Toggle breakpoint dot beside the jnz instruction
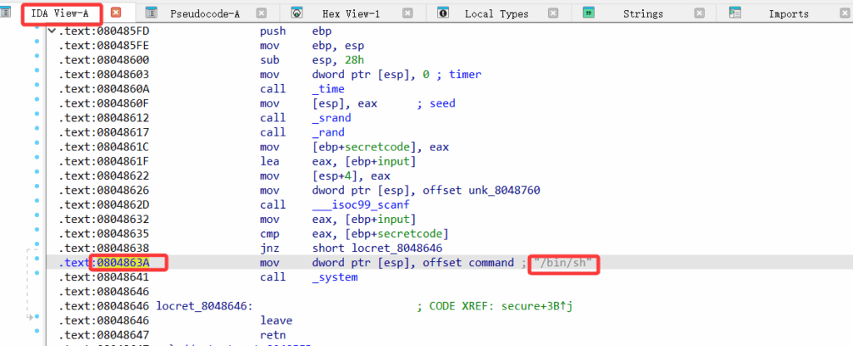This screenshot has width=853, height=346. point(36,248)
